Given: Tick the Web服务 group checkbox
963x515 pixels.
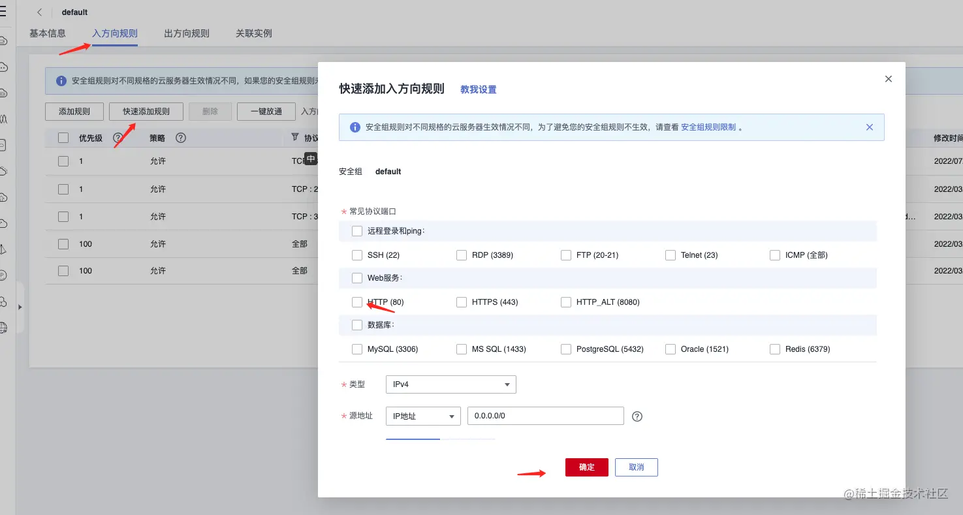Looking at the screenshot, I should [x=357, y=278].
